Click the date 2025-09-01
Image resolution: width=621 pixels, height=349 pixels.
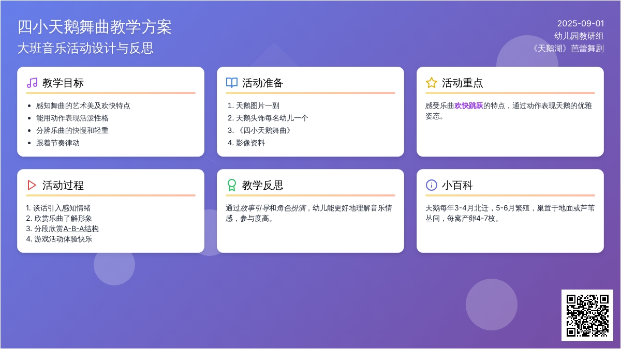pos(581,23)
